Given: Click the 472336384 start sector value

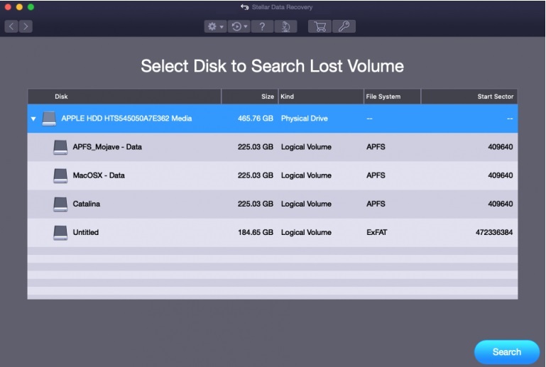Looking at the screenshot, I should pos(494,233).
